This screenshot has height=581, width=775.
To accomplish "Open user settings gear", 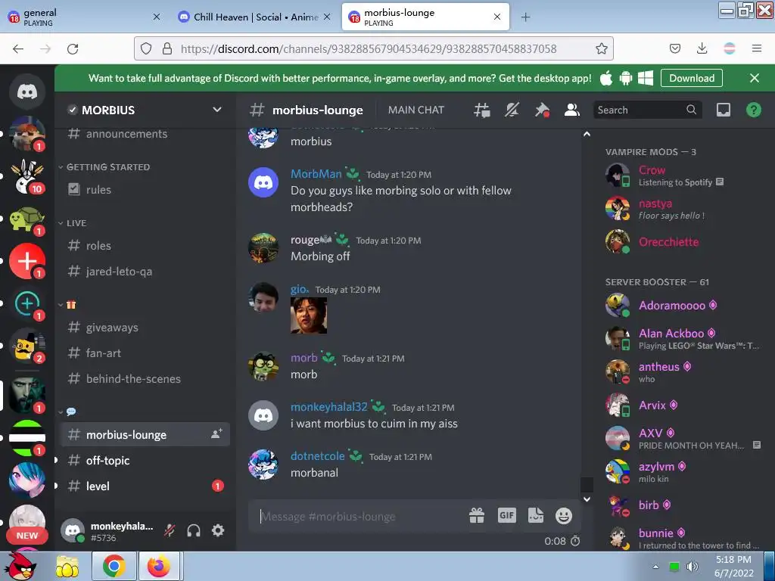I will 218,530.
